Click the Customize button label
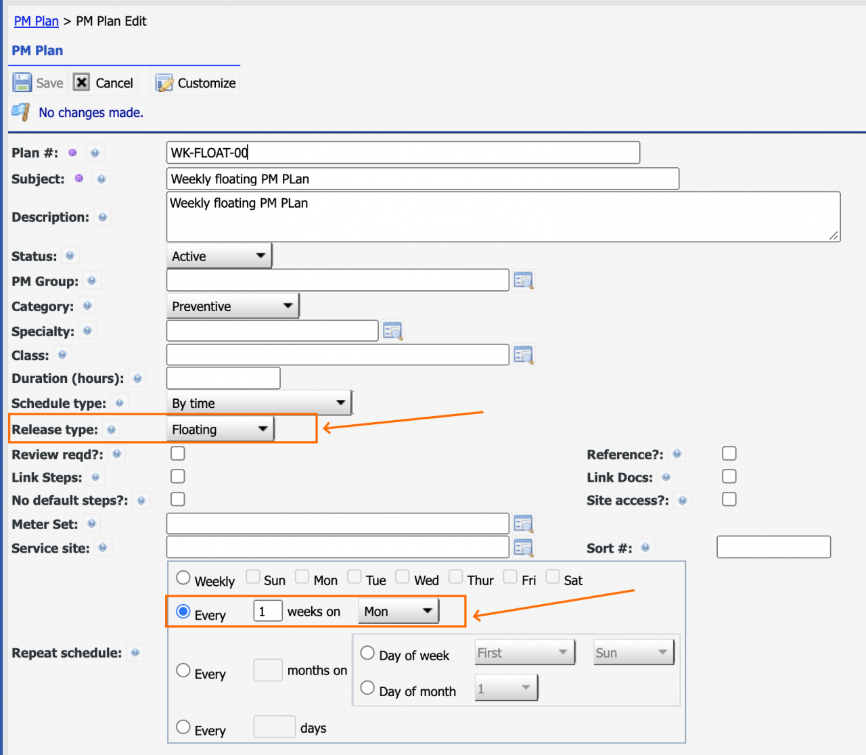This screenshot has width=866, height=755. pyautogui.click(x=207, y=83)
